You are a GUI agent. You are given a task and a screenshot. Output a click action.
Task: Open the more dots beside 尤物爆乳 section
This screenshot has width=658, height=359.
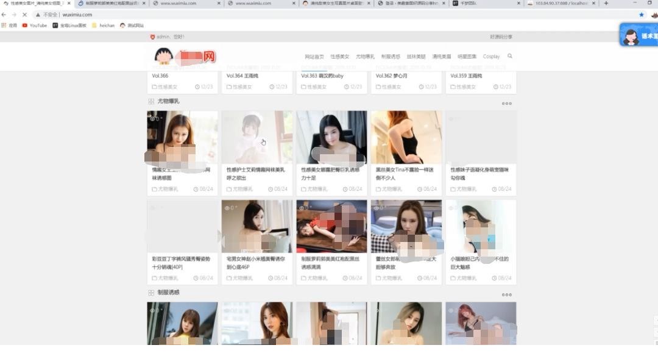[506, 104]
